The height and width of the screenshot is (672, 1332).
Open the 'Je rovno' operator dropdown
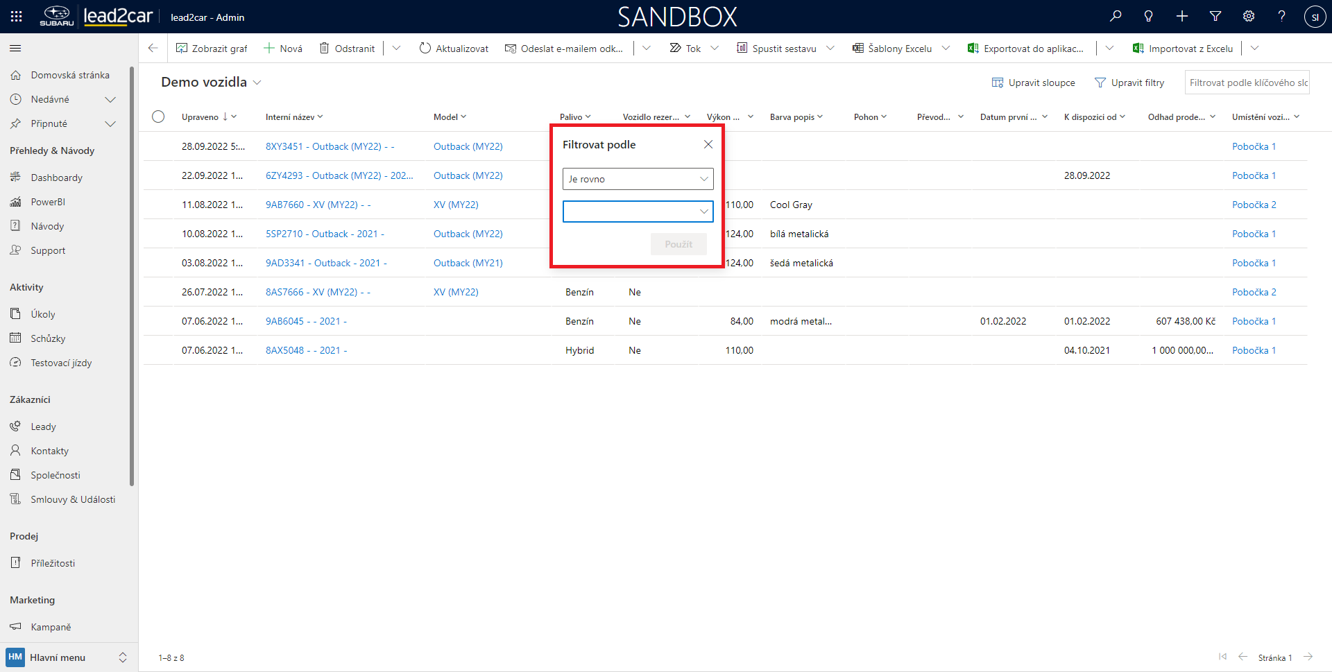point(638,179)
